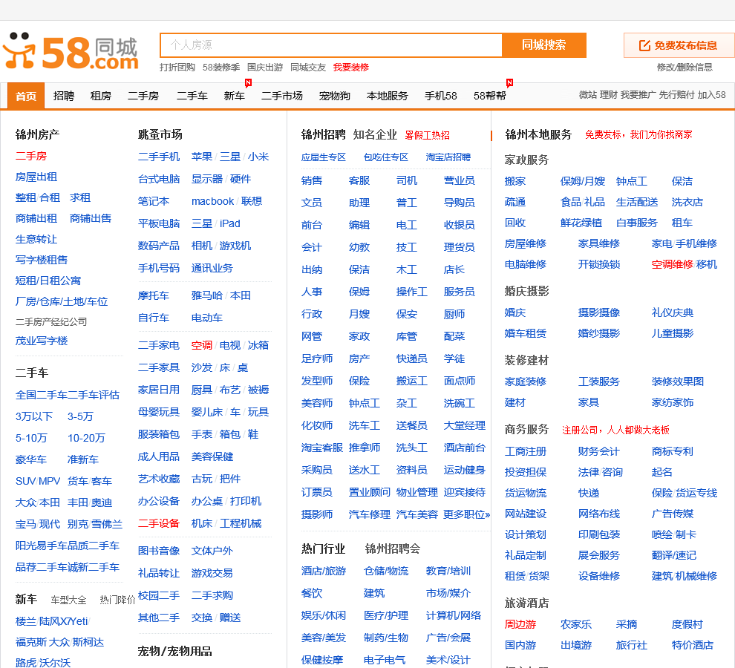
Task: Click the red 暑假工热招 link
Action: (427, 136)
